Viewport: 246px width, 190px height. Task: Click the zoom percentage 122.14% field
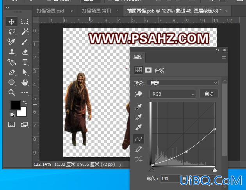[42, 165]
